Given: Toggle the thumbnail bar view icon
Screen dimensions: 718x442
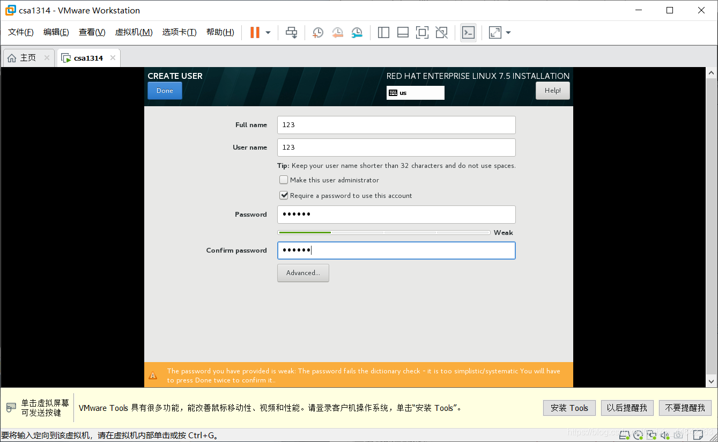Looking at the screenshot, I should click(x=403, y=33).
